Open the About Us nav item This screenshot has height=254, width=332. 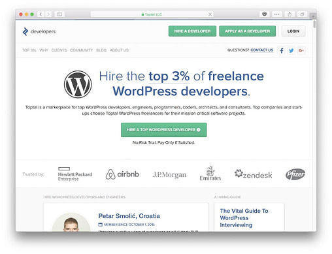(119, 50)
